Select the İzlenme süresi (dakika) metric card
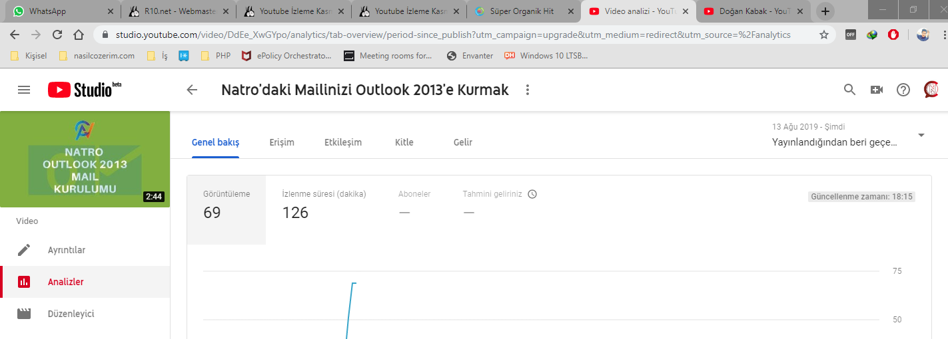 324,210
